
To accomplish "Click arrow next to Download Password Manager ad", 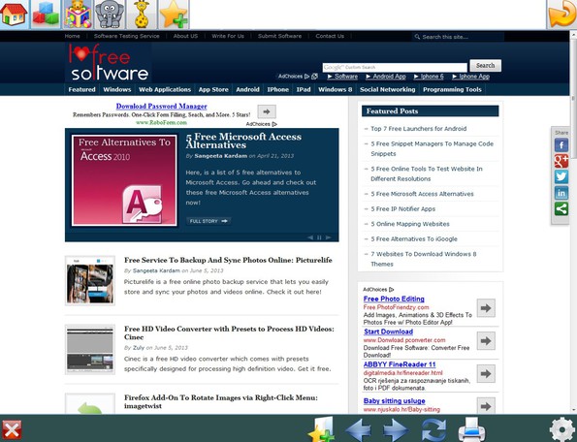I will [x=267, y=111].
